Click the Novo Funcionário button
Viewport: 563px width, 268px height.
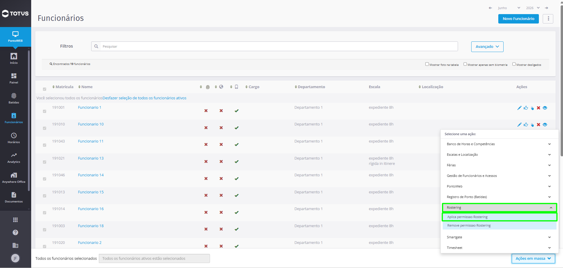coord(518,19)
